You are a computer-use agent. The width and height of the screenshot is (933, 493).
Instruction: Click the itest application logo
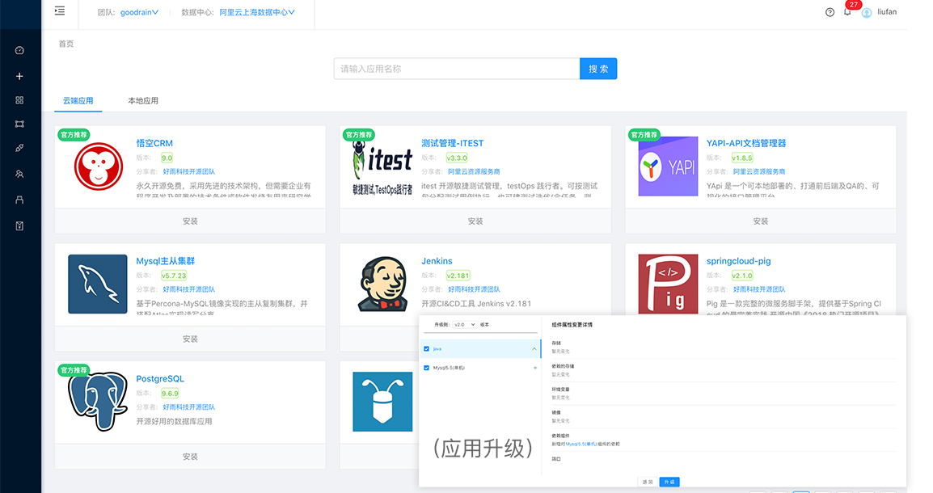tap(382, 169)
